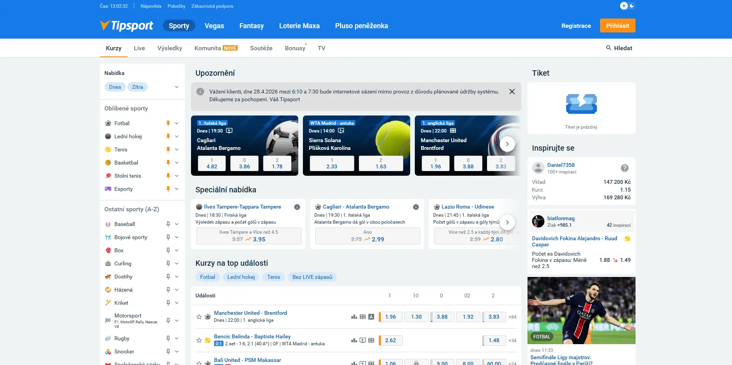Click biatlonmag profile avatar

pyautogui.click(x=538, y=221)
